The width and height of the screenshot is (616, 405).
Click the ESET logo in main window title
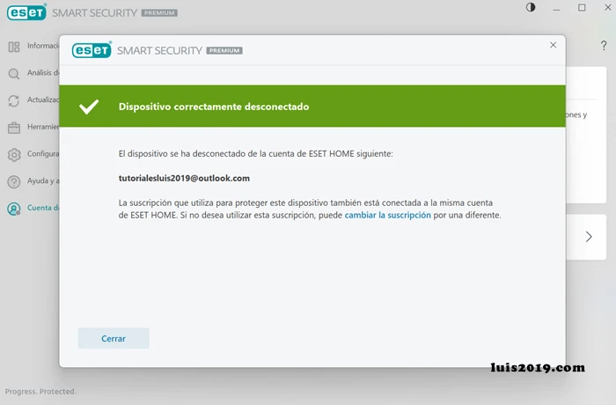(26, 12)
